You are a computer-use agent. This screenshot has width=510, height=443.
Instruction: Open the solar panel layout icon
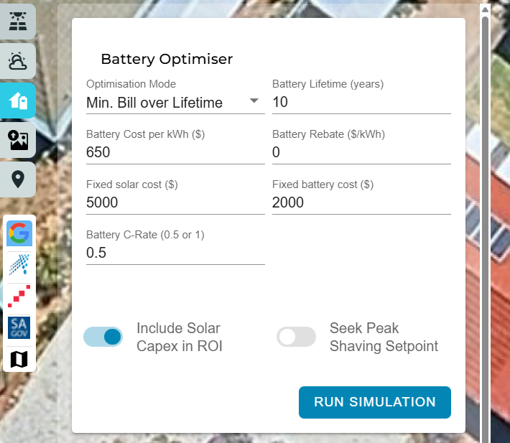[17, 22]
